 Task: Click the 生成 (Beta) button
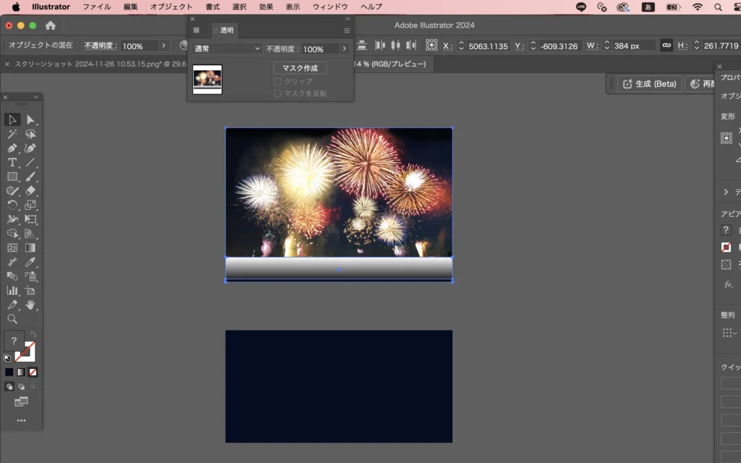click(648, 84)
